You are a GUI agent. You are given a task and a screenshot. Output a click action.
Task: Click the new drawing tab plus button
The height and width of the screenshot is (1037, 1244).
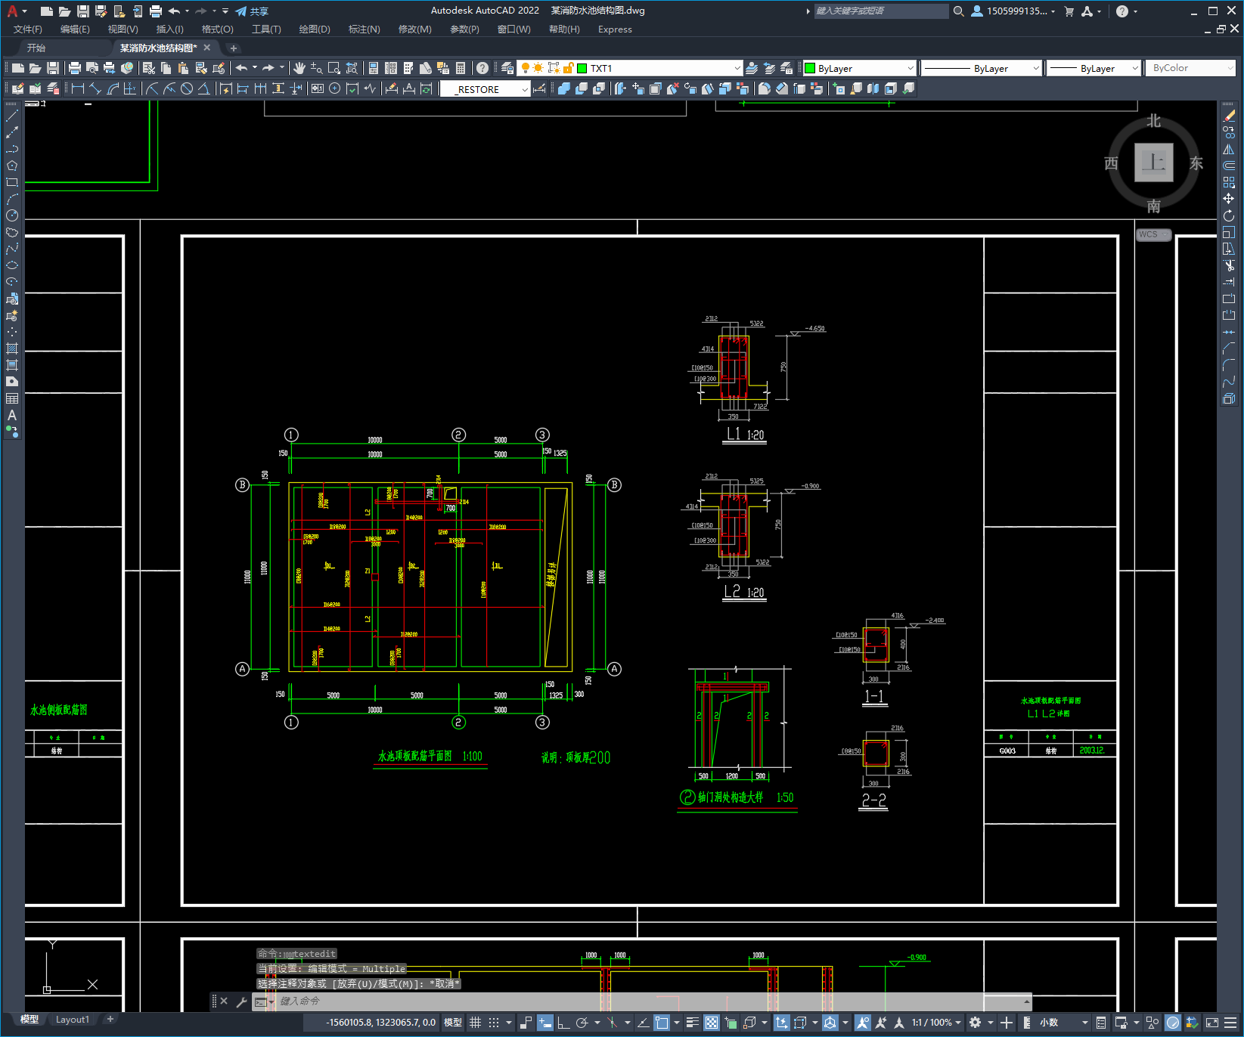click(x=234, y=48)
